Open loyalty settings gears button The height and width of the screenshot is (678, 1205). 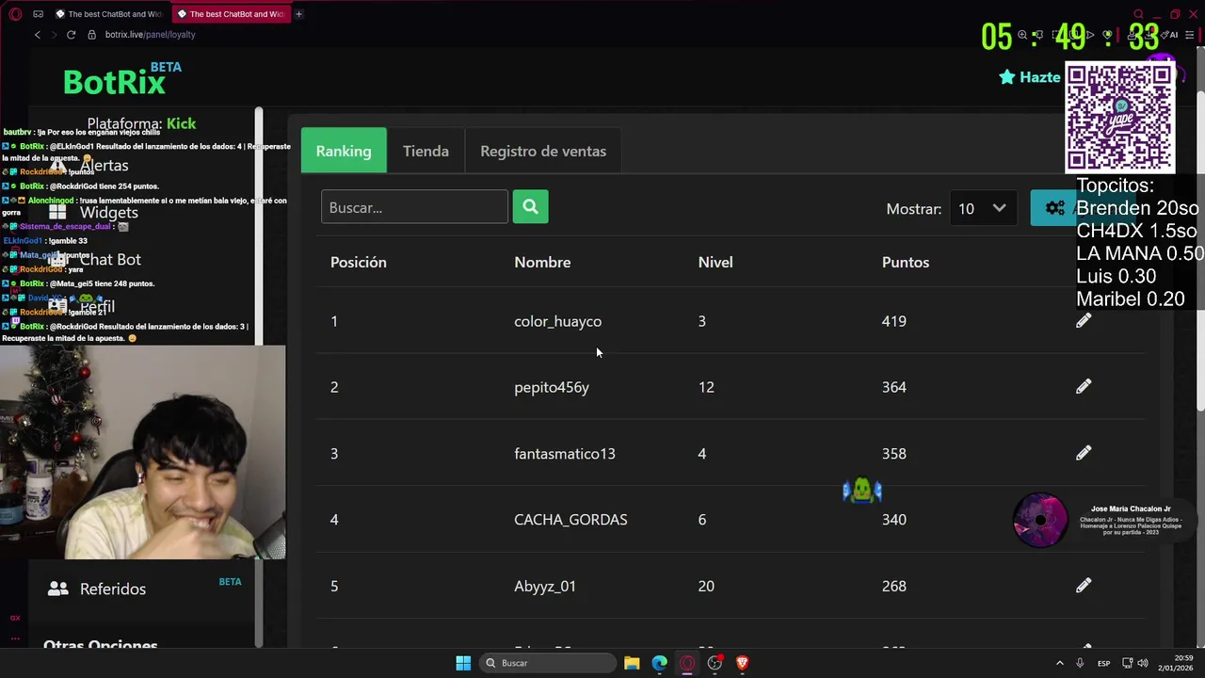point(1053,208)
